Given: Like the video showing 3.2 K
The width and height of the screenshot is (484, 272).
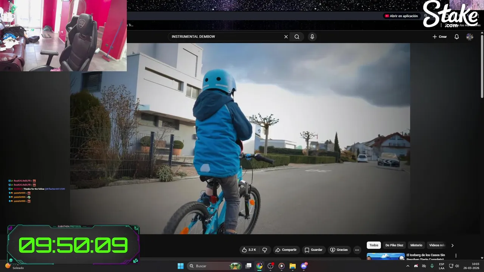Looking at the screenshot, I should (249, 250).
